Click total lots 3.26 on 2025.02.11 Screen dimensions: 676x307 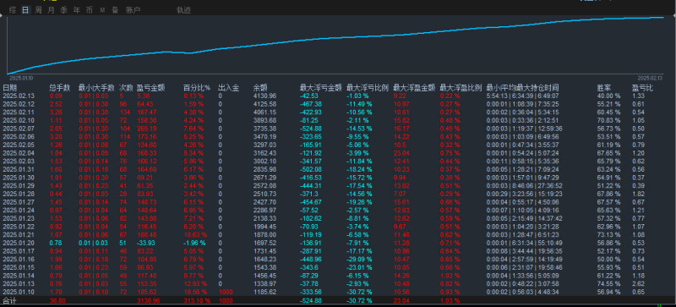[56, 112]
